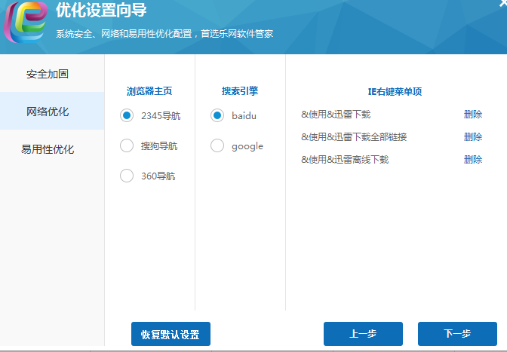
Task: Delete the 使用迅雷离线下载 menu entry
Action: pos(473,160)
